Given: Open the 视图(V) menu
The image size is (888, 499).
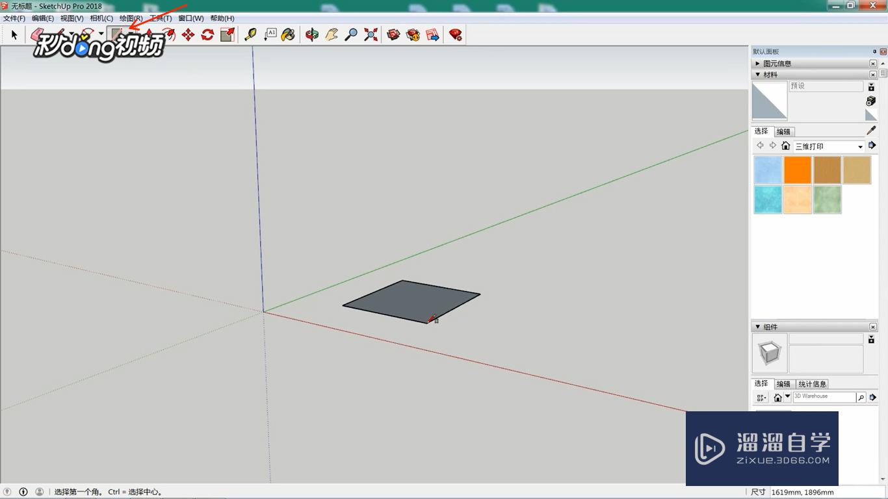Looking at the screenshot, I should coord(72,18).
